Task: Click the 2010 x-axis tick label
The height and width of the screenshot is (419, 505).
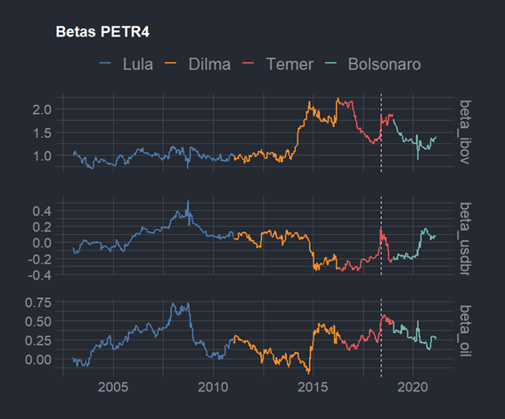Action: tap(213, 387)
